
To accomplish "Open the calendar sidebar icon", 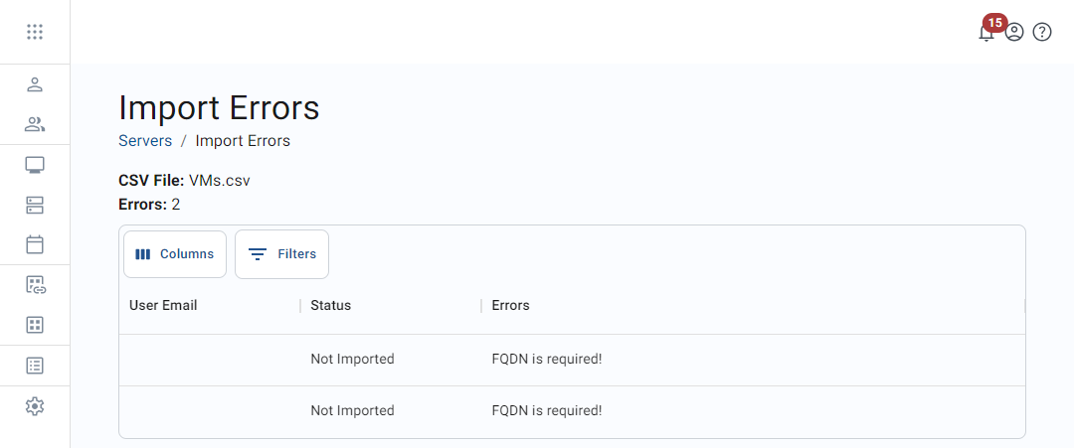I will [35, 244].
